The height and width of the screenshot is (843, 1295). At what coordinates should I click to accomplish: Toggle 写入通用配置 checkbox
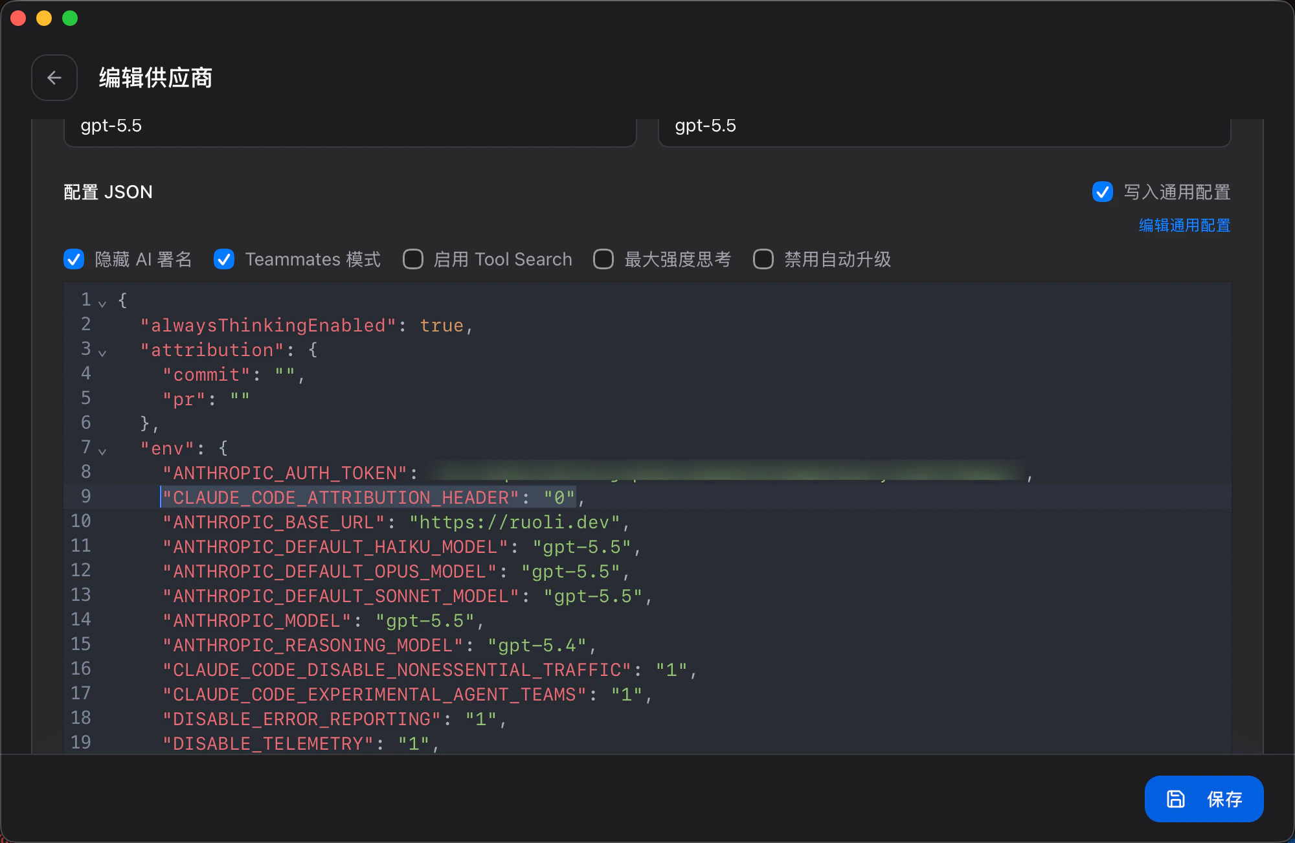click(1103, 192)
